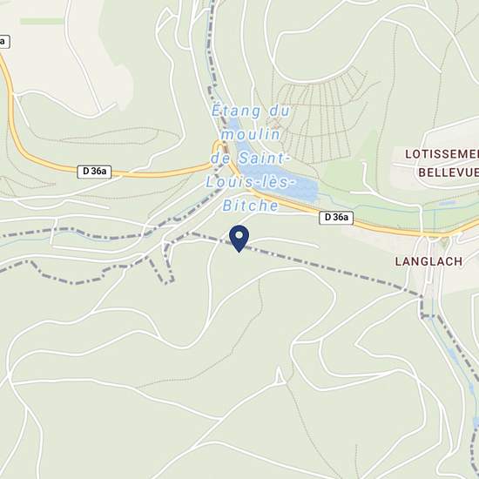
Task: Select the D 36a road shield near Langlach
Action: (336, 218)
